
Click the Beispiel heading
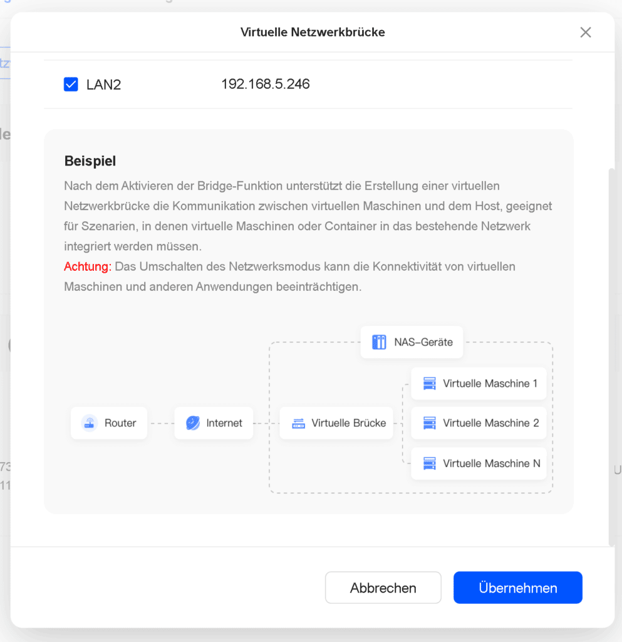(x=90, y=161)
